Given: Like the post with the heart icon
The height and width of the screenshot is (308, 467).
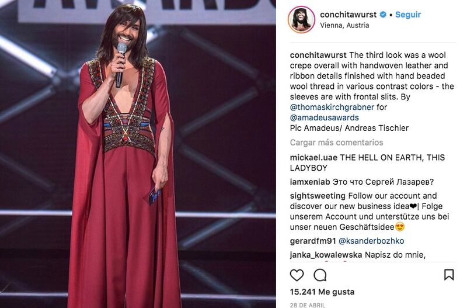Looking at the screenshot, I should coord(297,275).
